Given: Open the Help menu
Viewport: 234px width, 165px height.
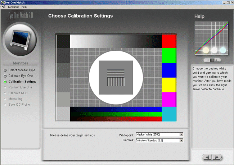Looking at the screenshot, I should tap(24, 7).
